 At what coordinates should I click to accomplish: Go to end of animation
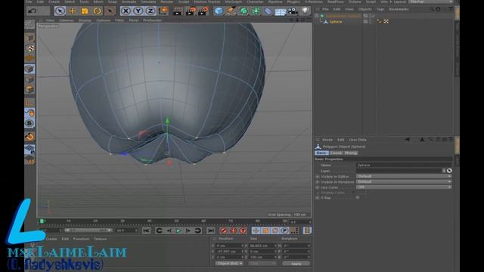(x=211, y=230)
